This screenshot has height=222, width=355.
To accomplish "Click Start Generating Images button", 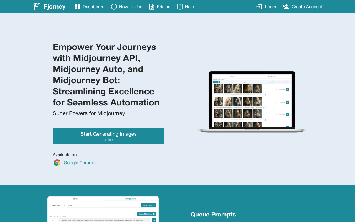I will click(108, 136).
